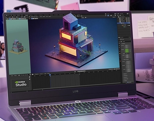The width and height of the screenshot is (154, 121).
Task: Expand the Relations panel in properties
Action: click(126, 74)
